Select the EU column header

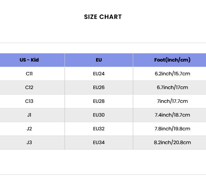(x=99, y=60)
